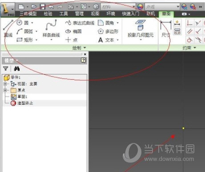Select the 多边形 polygon tool

pos(108,31)
